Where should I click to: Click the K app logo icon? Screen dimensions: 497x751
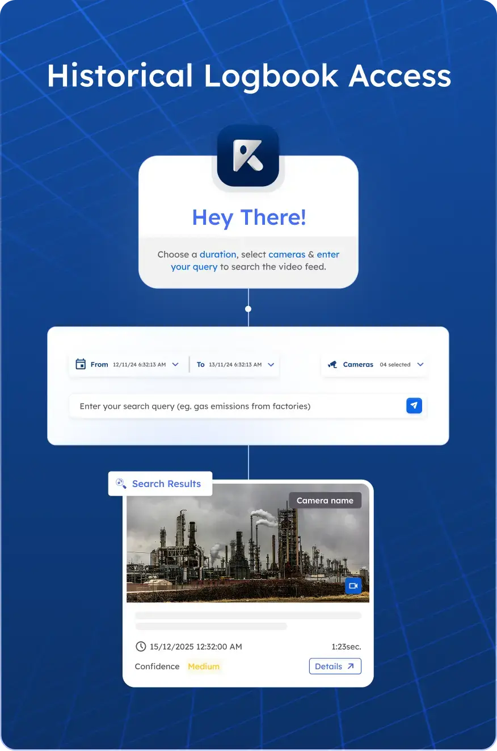[248, 156]
